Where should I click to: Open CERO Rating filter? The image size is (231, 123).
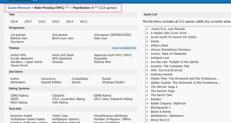coord(19,96)
